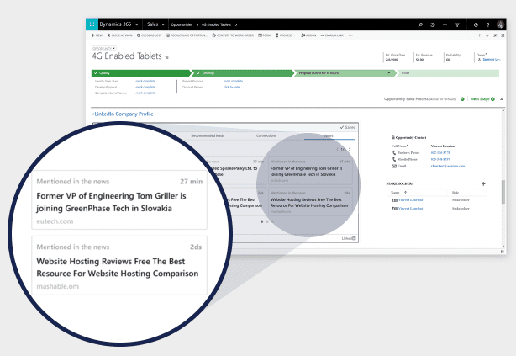Mark Develop Proposal complete
Screen dimensions: 516x356
click(x=145, y=87)
